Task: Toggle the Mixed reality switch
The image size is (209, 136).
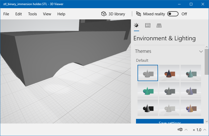Action: point(173,14)
